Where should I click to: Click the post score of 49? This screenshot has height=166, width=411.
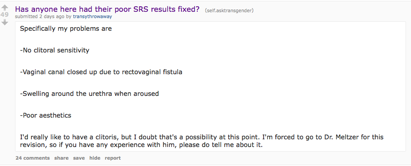point(5,15)
